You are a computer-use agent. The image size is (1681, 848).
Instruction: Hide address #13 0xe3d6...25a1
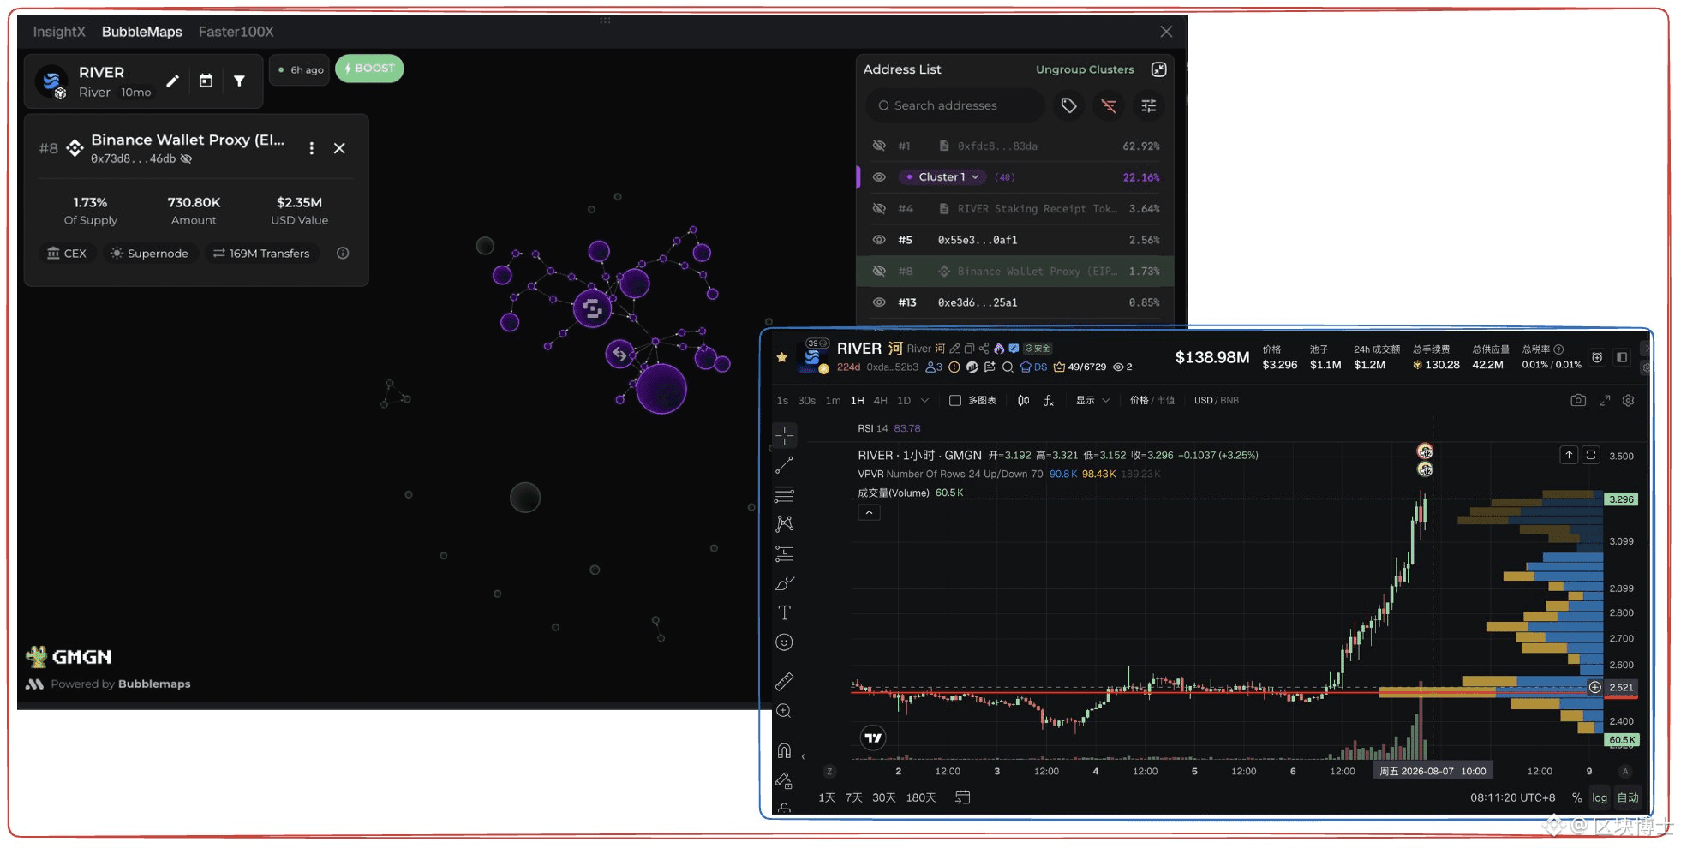(x=879, y=302)
